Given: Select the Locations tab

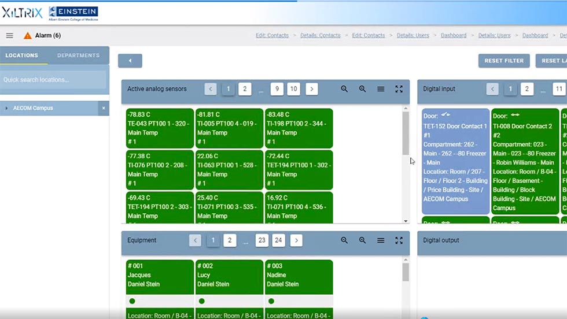Looking at the screenshot, I should [22, 55].
